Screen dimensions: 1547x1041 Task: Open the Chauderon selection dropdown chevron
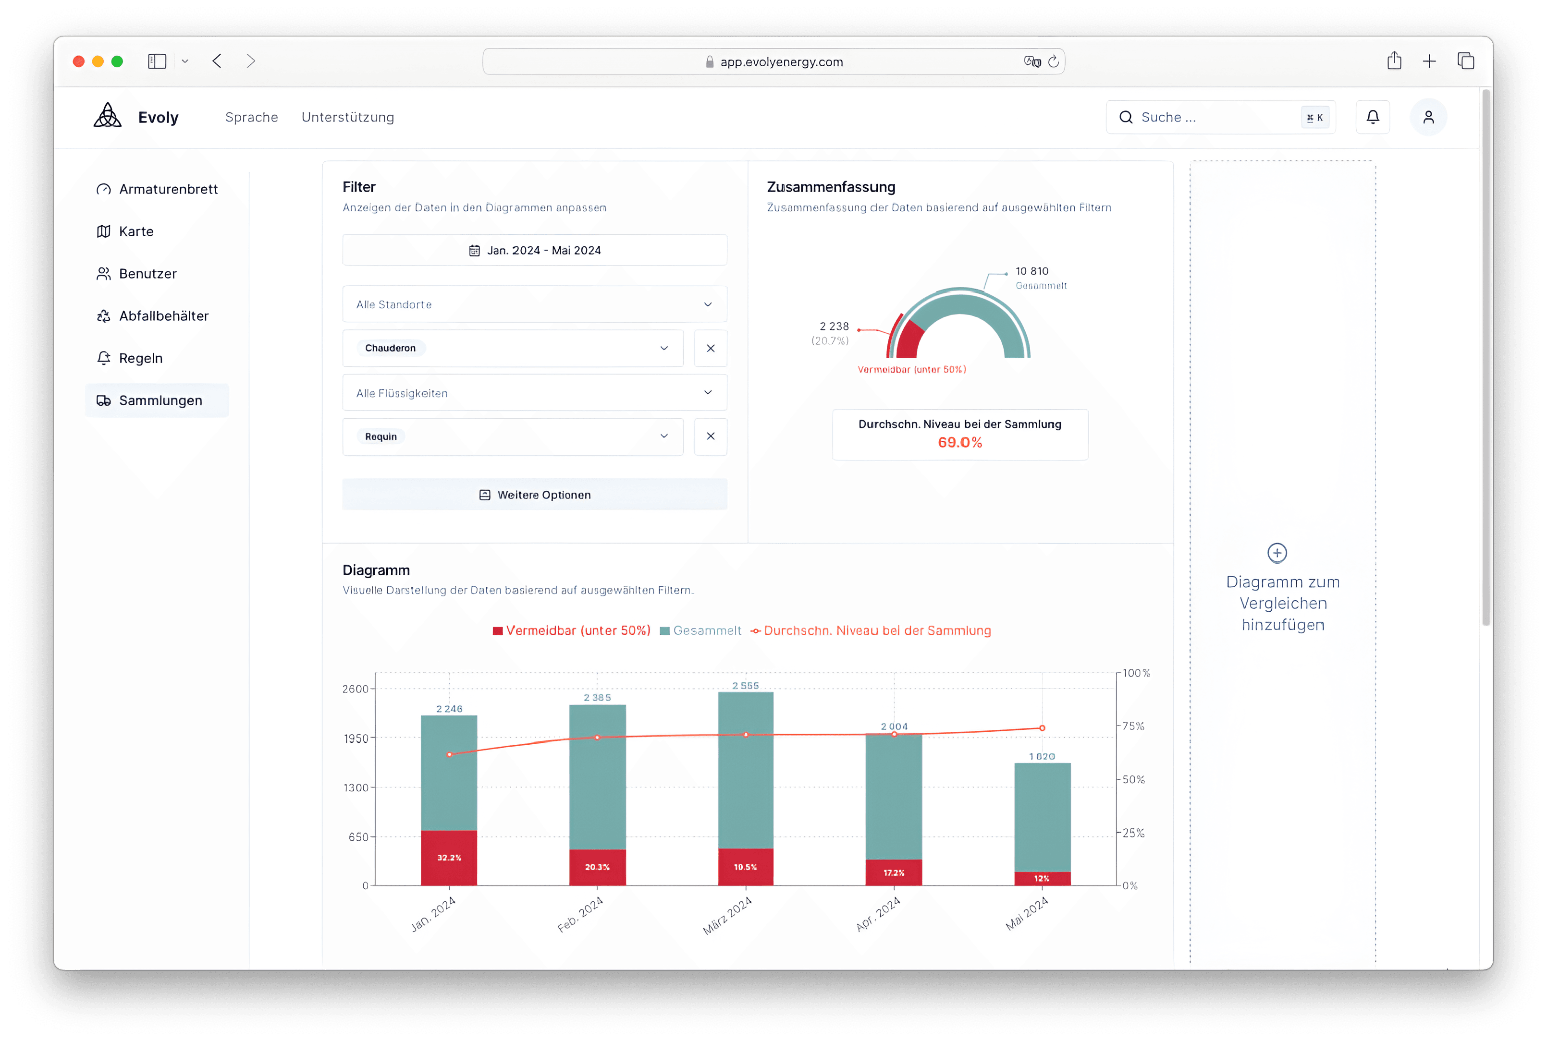(663, 349)
